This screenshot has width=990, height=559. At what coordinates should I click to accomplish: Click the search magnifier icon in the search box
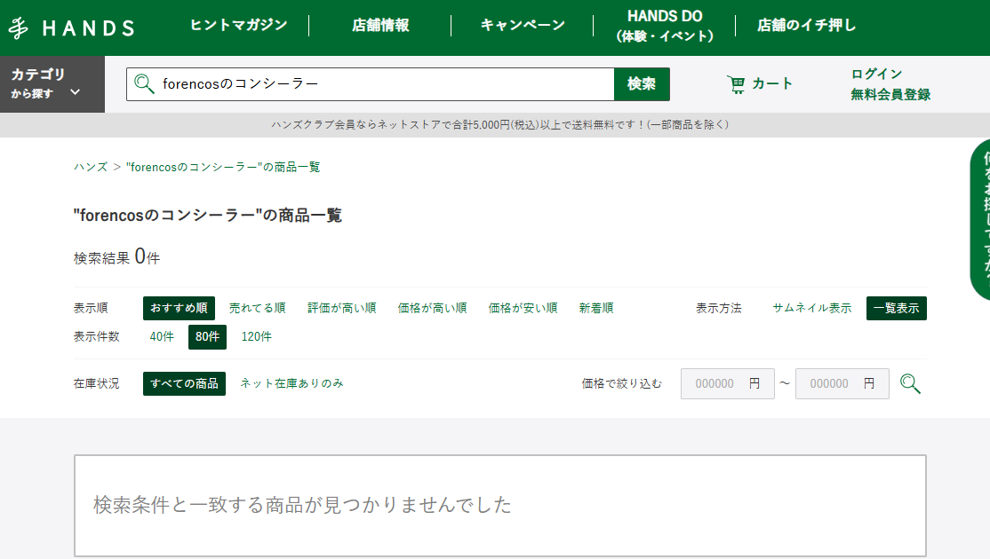point(144,83)
